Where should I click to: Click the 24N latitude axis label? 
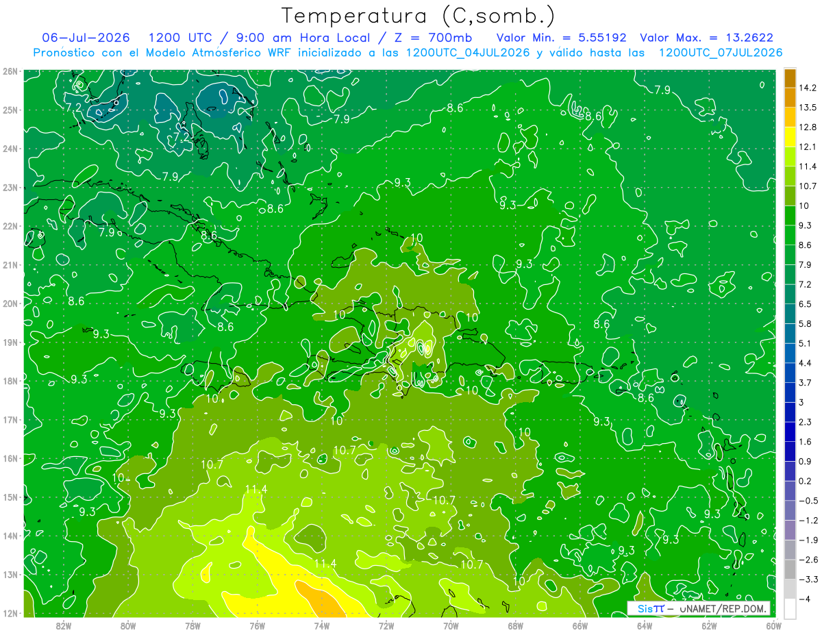[10, 149]
